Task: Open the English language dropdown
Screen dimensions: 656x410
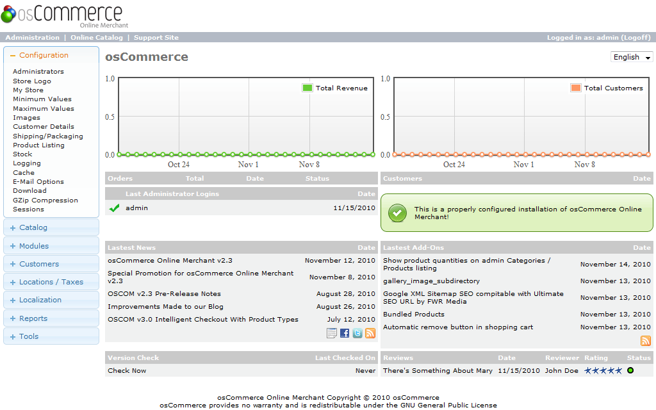Action: [632, 57]
